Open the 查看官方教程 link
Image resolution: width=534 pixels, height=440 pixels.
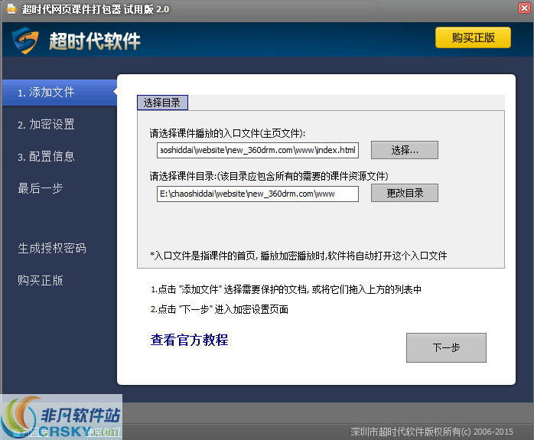190,340
